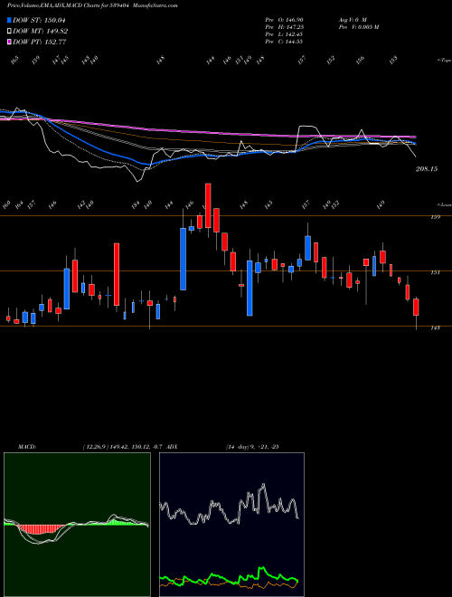The width and height of the screenshot is (452, 597).
Task: Click the 159 price level label
Action: tap(436, 217)
